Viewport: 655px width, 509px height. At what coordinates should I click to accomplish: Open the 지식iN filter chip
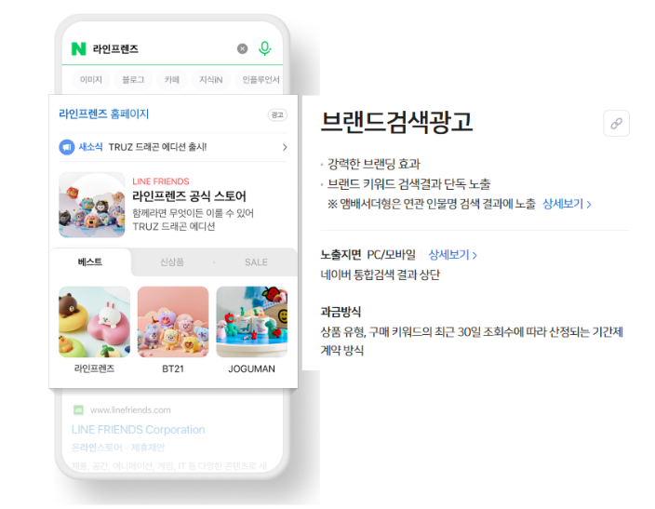[x=210, y=80]
